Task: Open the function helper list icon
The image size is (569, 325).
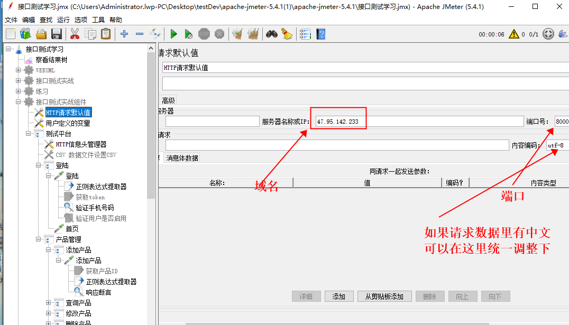Action: click(x=305, y=34)
